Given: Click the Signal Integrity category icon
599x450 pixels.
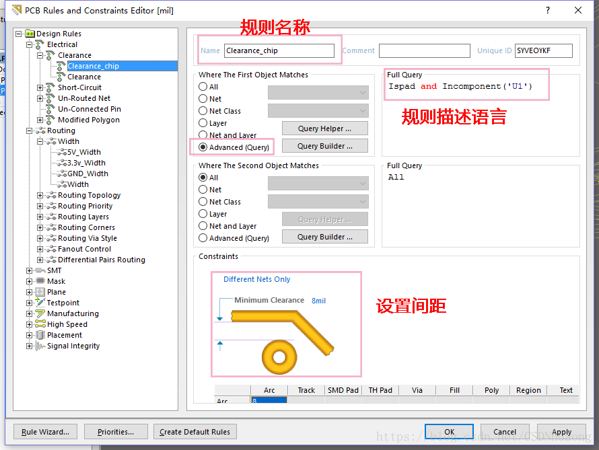Looking at the screenshot, I should click(40, 346).
